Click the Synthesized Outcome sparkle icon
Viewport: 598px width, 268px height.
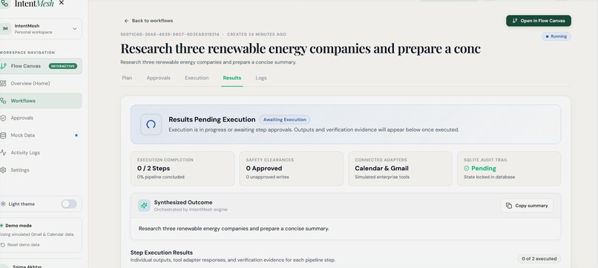[x=144, y=206]
